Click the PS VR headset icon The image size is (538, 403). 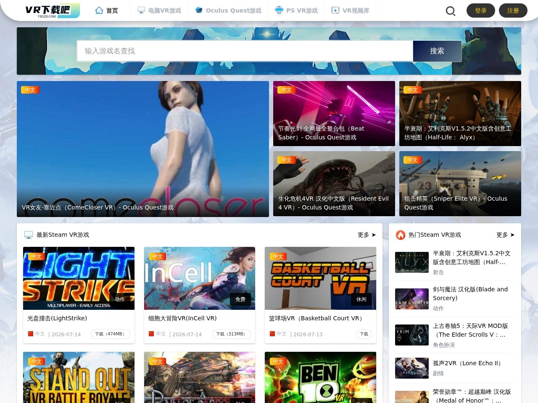coord(279,10)
